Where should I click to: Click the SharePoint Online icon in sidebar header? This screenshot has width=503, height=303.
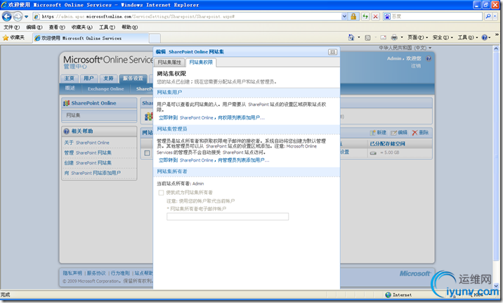(67, 103)
